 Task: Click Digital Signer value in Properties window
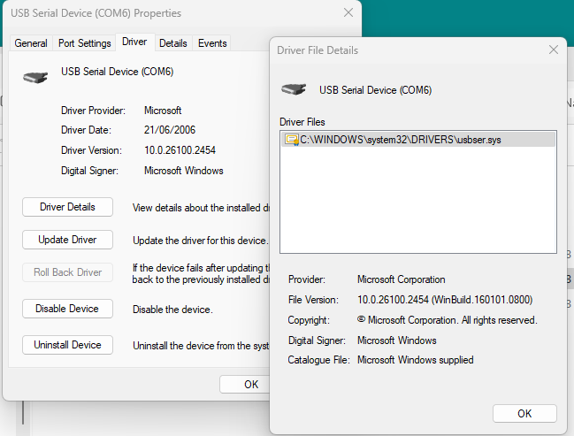[x=184, y=171]
